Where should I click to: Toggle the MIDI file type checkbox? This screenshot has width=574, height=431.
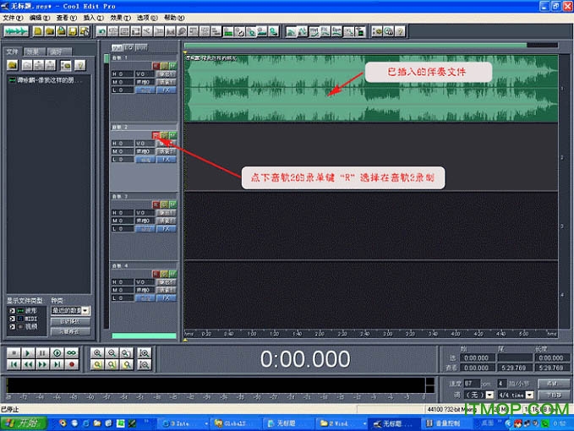[x=12, y=318]
